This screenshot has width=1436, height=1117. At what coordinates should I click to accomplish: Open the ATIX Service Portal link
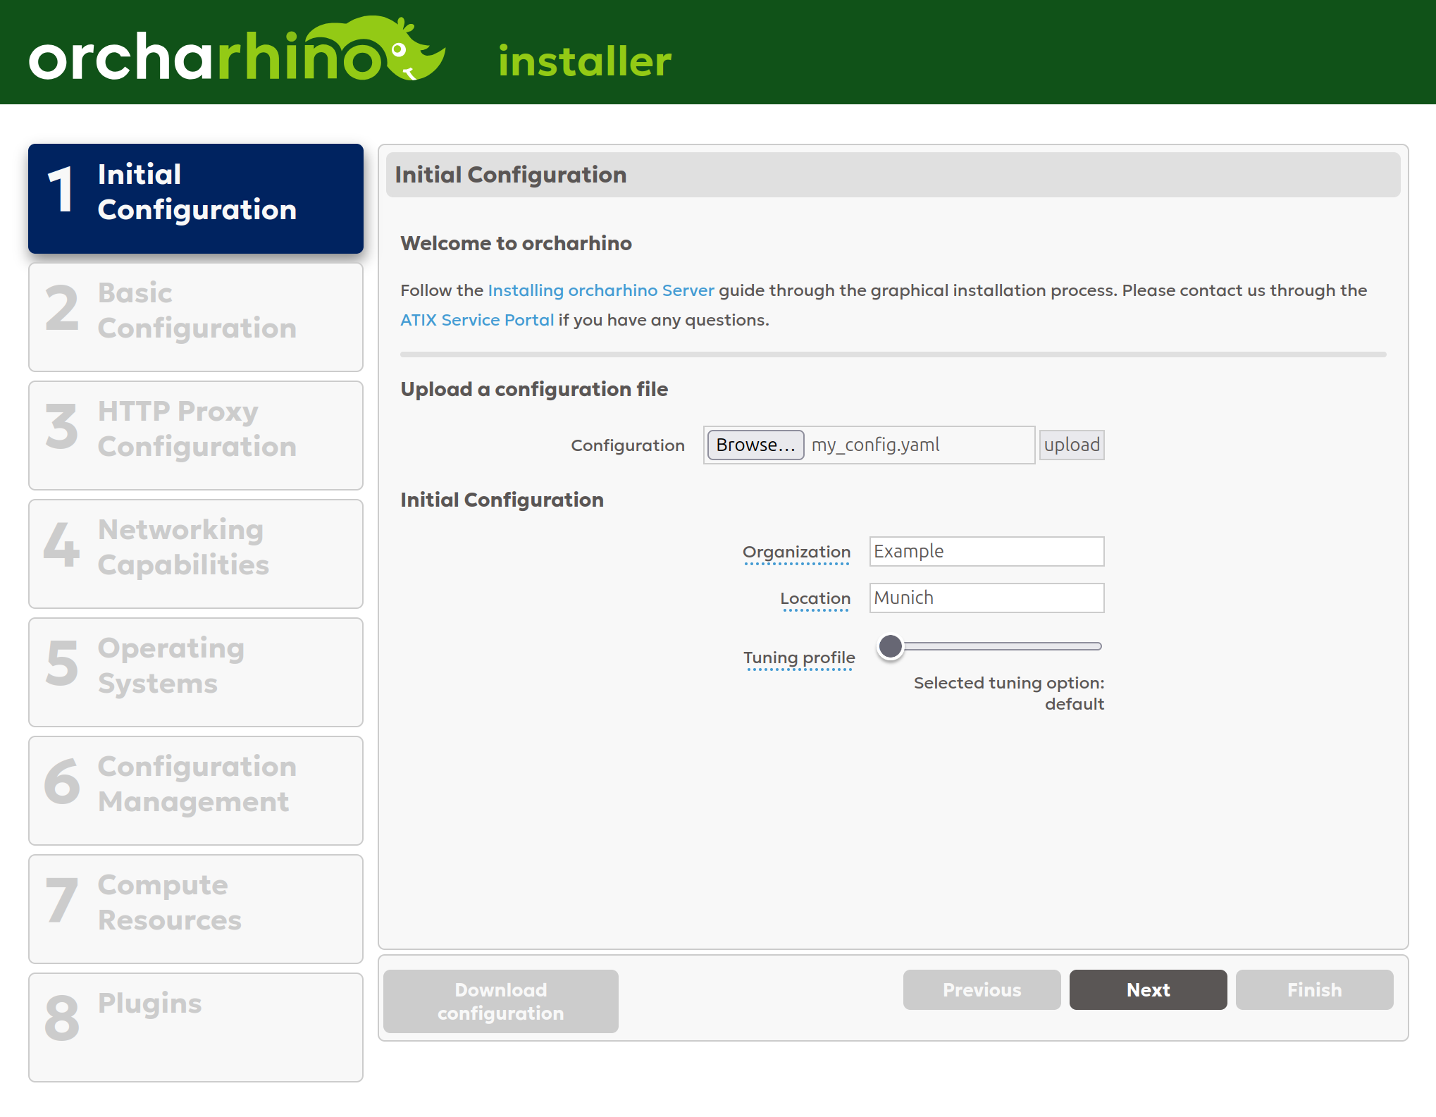(x=477, y=319)
